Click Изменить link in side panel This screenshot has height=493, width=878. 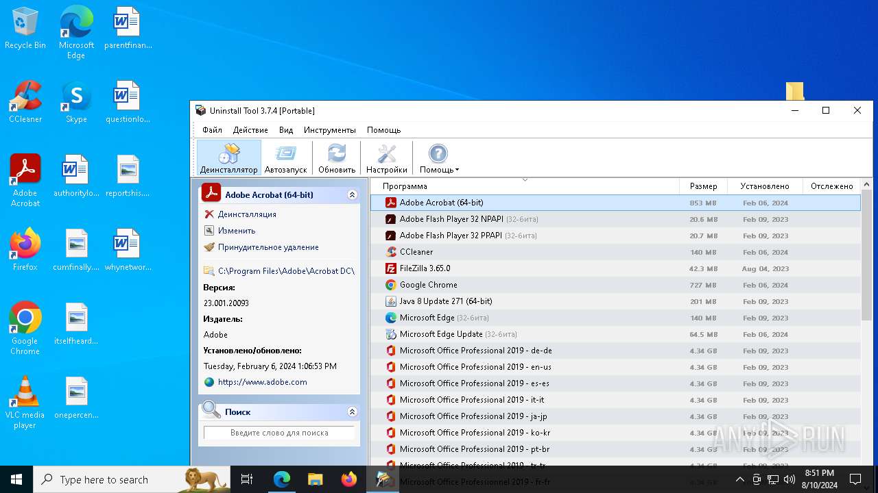click(237, 231)
